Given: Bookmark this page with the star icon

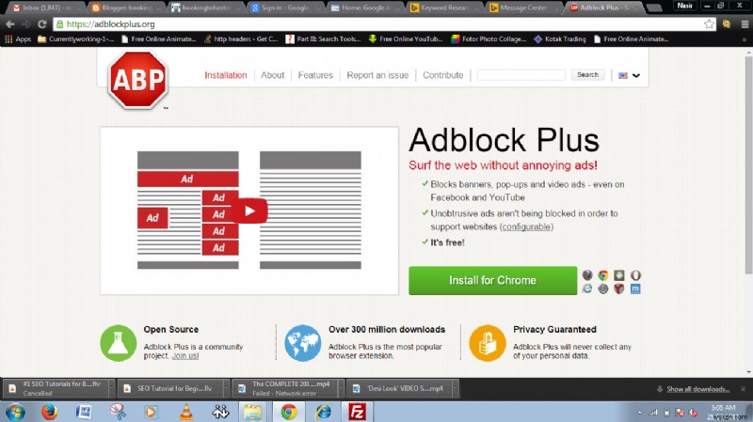Looking at the screenshot, I should (709, 24).
